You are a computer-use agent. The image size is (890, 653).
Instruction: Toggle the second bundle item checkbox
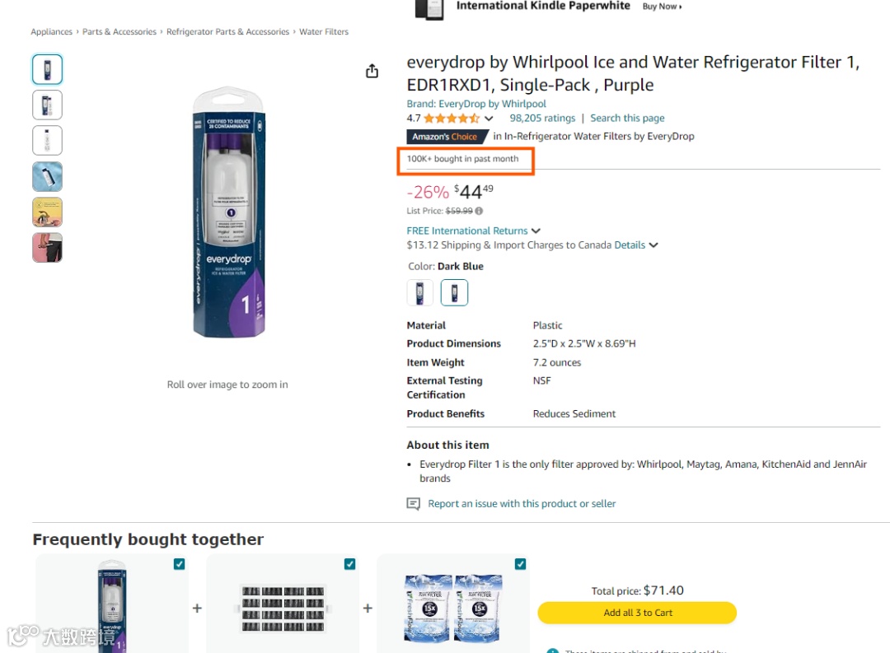point(350,564)
